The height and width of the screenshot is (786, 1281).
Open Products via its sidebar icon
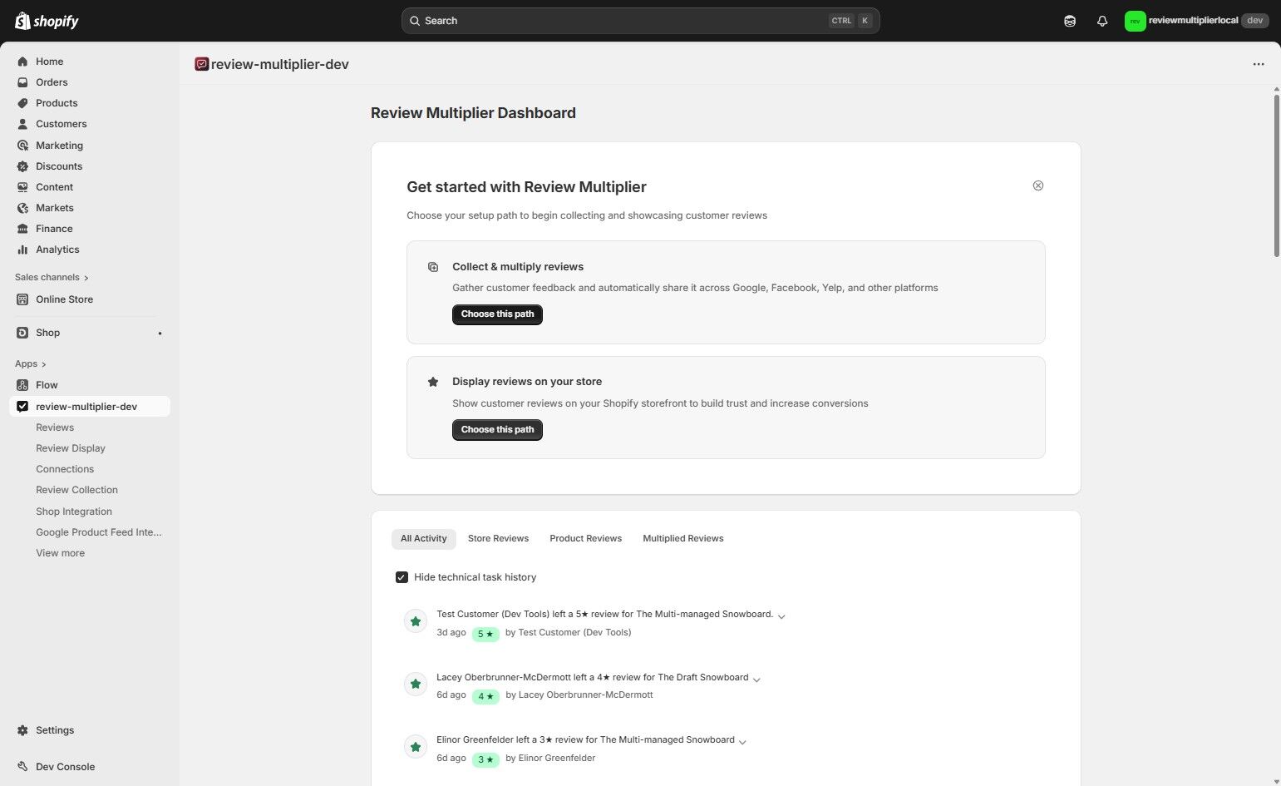point(22,102)
